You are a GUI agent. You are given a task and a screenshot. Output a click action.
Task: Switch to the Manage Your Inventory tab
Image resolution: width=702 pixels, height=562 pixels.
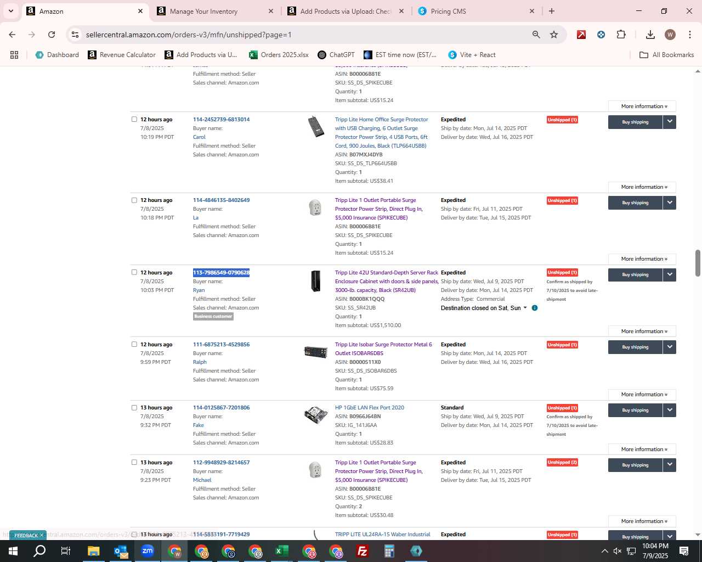pos(203,11)
